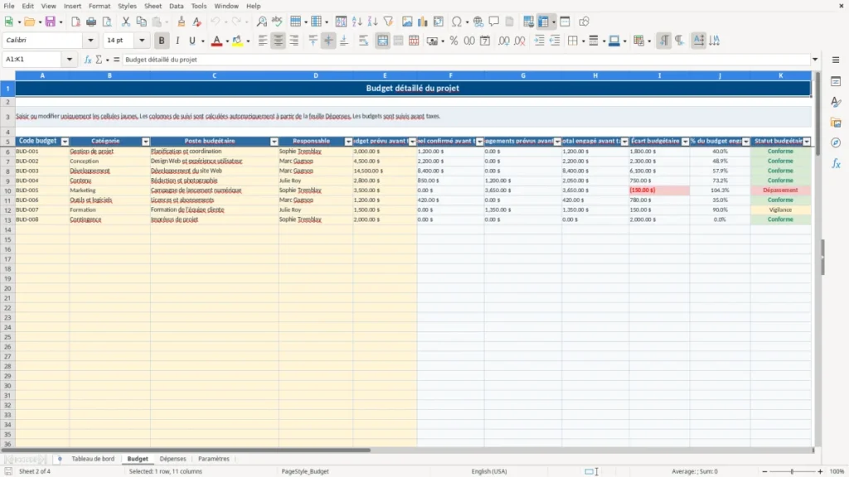849x477 pixels.
Task: Open Find and Replace
Action: 261,22
